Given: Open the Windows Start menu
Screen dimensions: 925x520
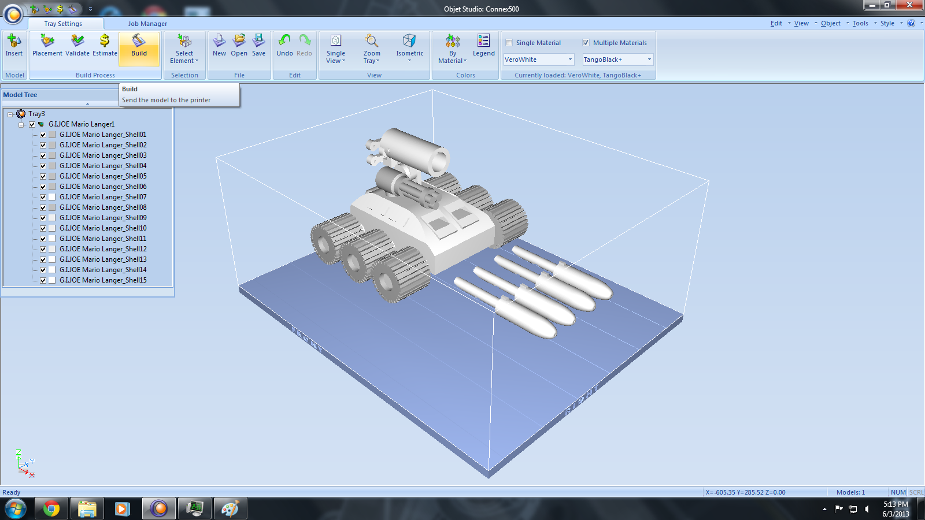Looking at the screenshot, I should [x=16, y=508].
